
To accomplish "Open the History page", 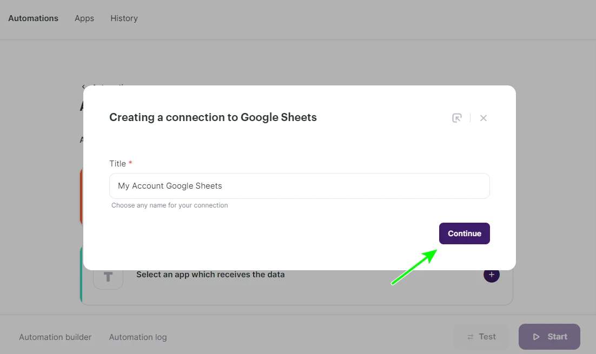I will click(x=124, y=18).
